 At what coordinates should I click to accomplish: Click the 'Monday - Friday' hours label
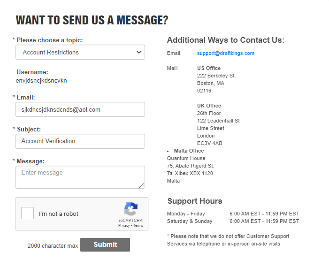pyautogui.click(x=186, y=214)
